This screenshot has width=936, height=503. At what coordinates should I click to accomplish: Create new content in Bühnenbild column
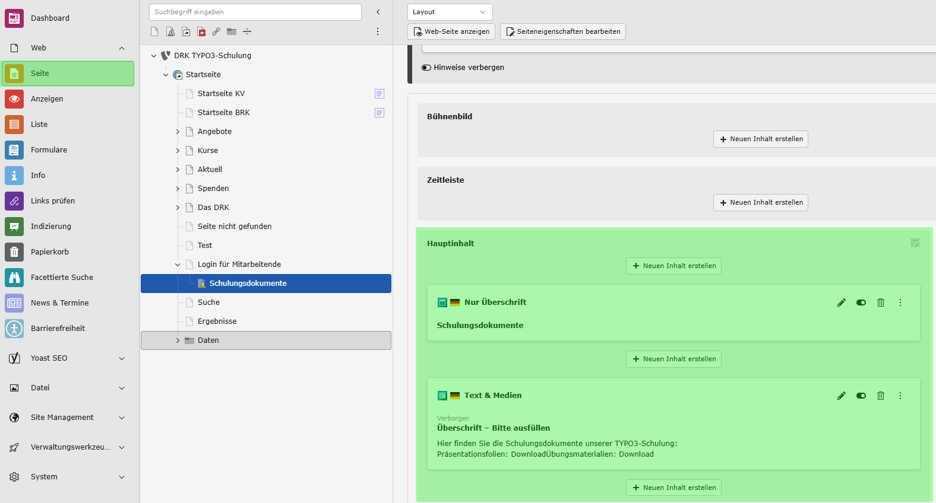tap(761, 139)
